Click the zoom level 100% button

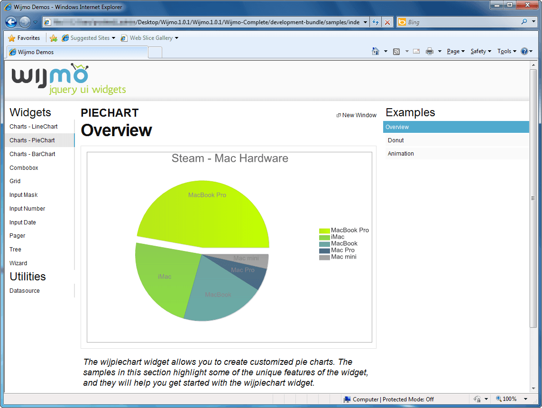pos(506,399)
